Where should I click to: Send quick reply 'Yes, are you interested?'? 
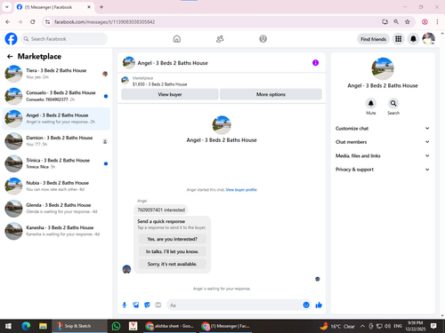click(x=173, y=239)
